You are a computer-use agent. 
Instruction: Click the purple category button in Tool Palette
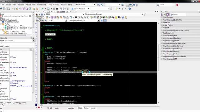(x=168, y=15)
